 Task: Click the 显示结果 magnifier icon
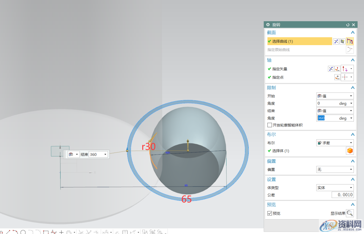click(350, 213)
